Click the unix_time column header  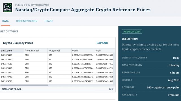pyautogui.click(x=12, y=50)
